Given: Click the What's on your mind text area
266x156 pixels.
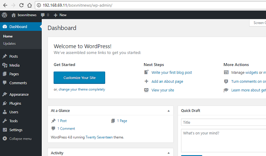Looking at the screenshot, I should (x=223, y=141).
